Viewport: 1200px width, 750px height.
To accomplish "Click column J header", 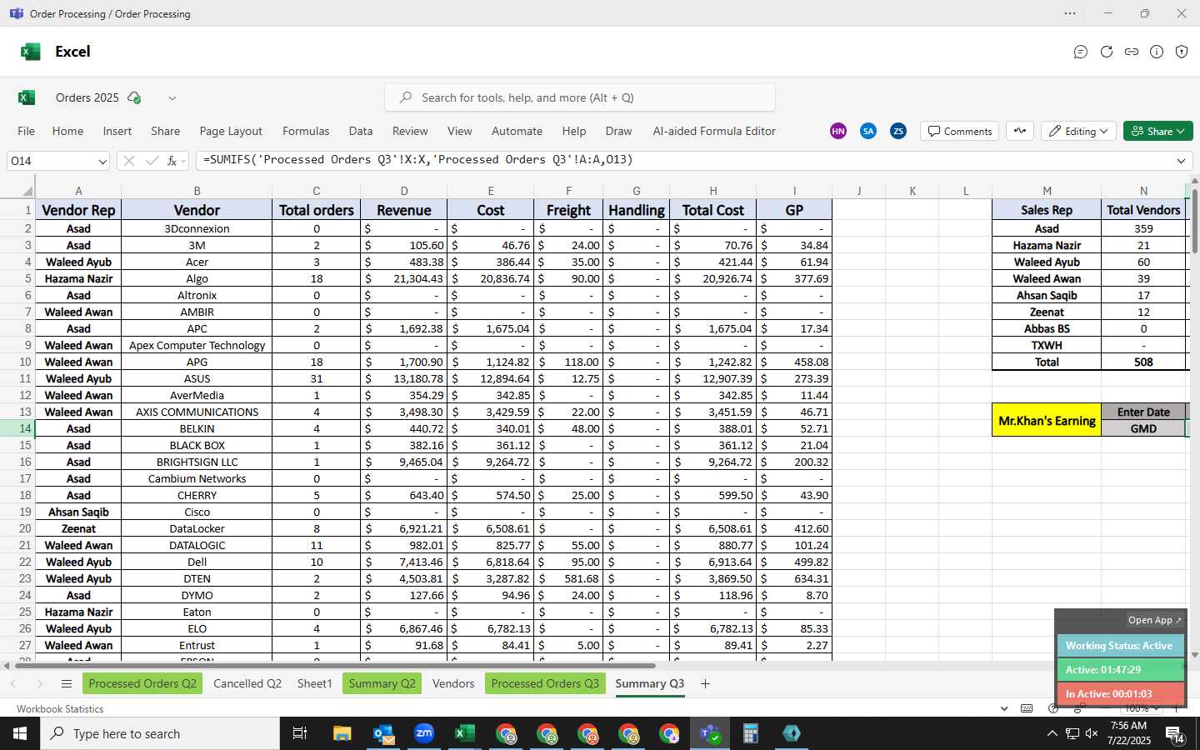I will tap(859, 191).
